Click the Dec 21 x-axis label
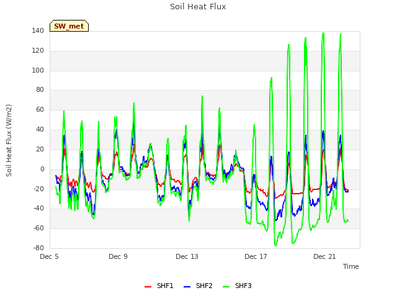 pos(324,256)
